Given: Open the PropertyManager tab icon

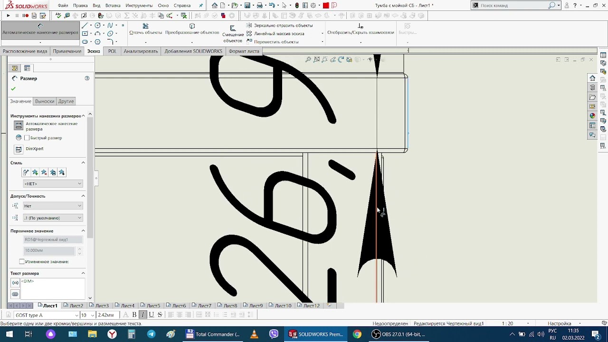Looking at the screenshot, I should [27, 68].
